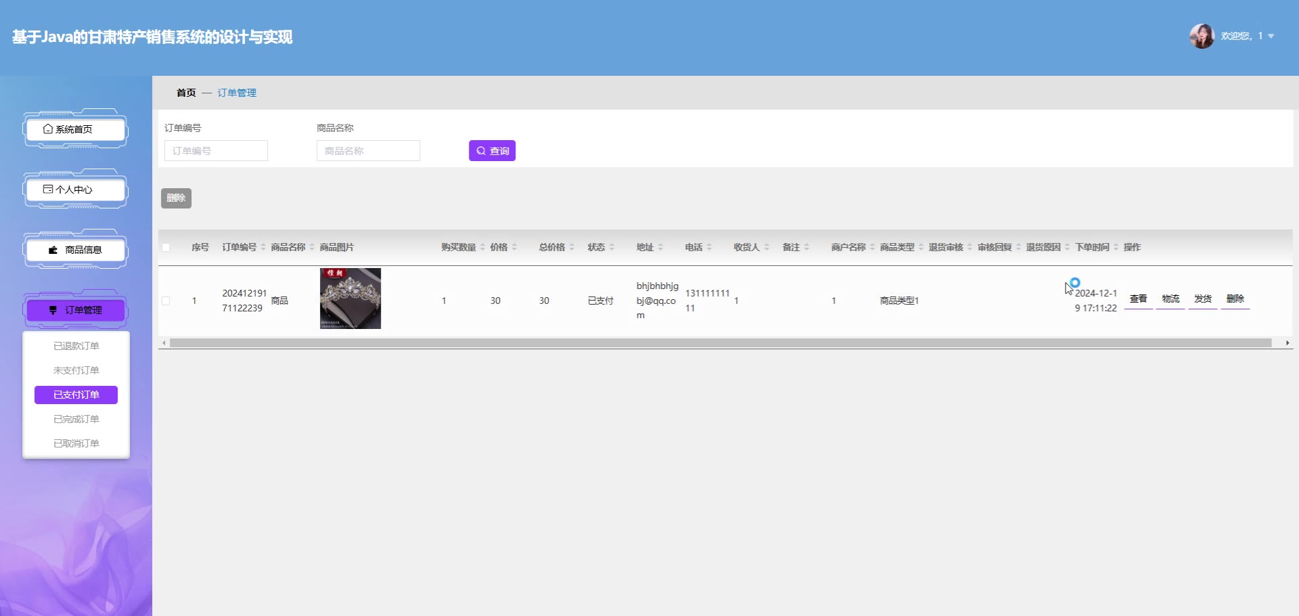Image resolution: width=1299 pixels, height=616 pixels.
Task: Sort by 状态 using its sort arrows
Action: pos(612,247)
